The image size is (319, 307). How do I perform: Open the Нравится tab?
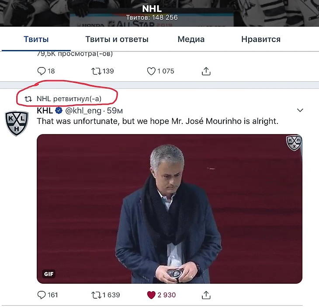point(260,39)
